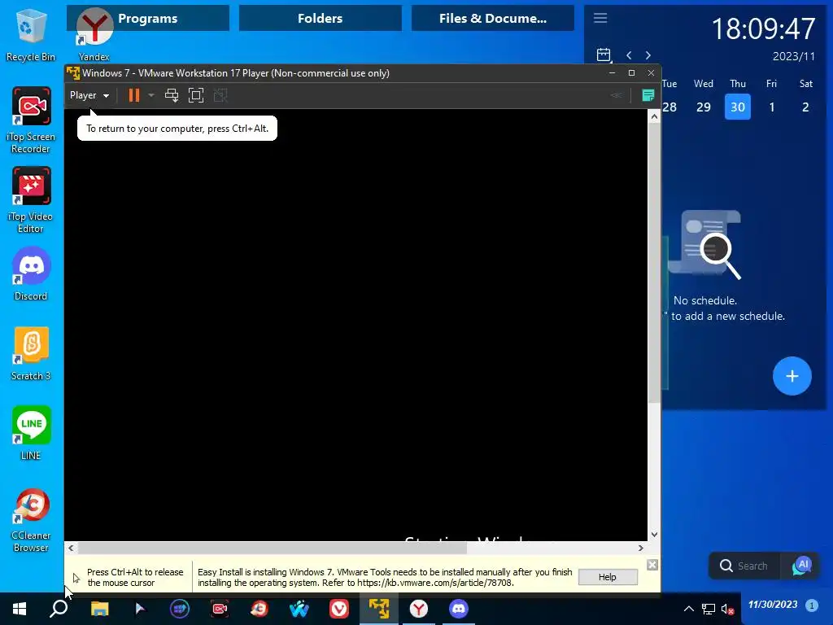Open iTop Screen Recorder from taskbar
833x625 pixels.
[x=220, y=609]
